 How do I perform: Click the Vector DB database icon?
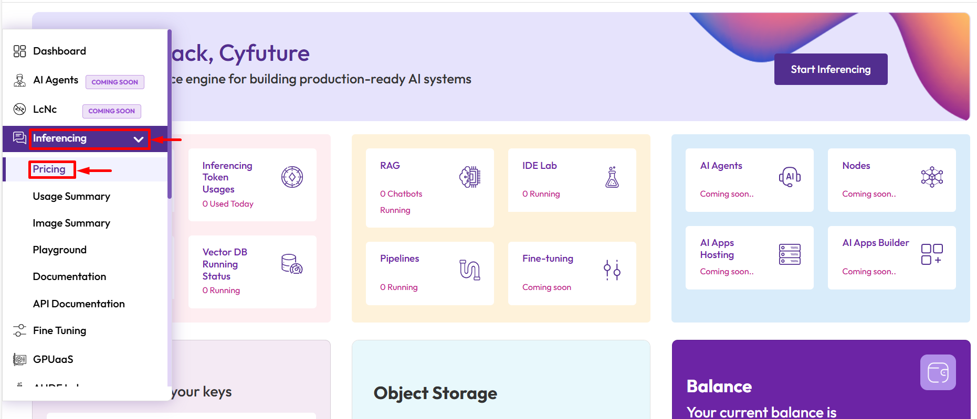click(x=291, y=264)
